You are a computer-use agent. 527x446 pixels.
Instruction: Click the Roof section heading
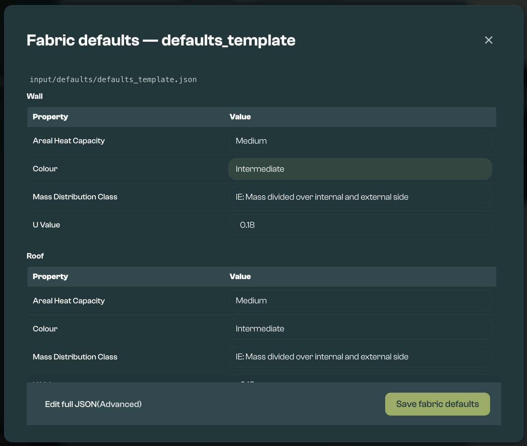[35, 256]
